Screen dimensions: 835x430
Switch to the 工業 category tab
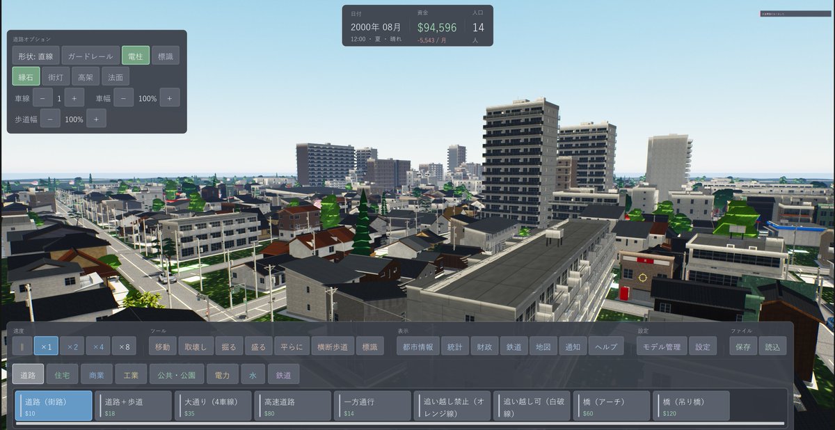pos(131,374)
